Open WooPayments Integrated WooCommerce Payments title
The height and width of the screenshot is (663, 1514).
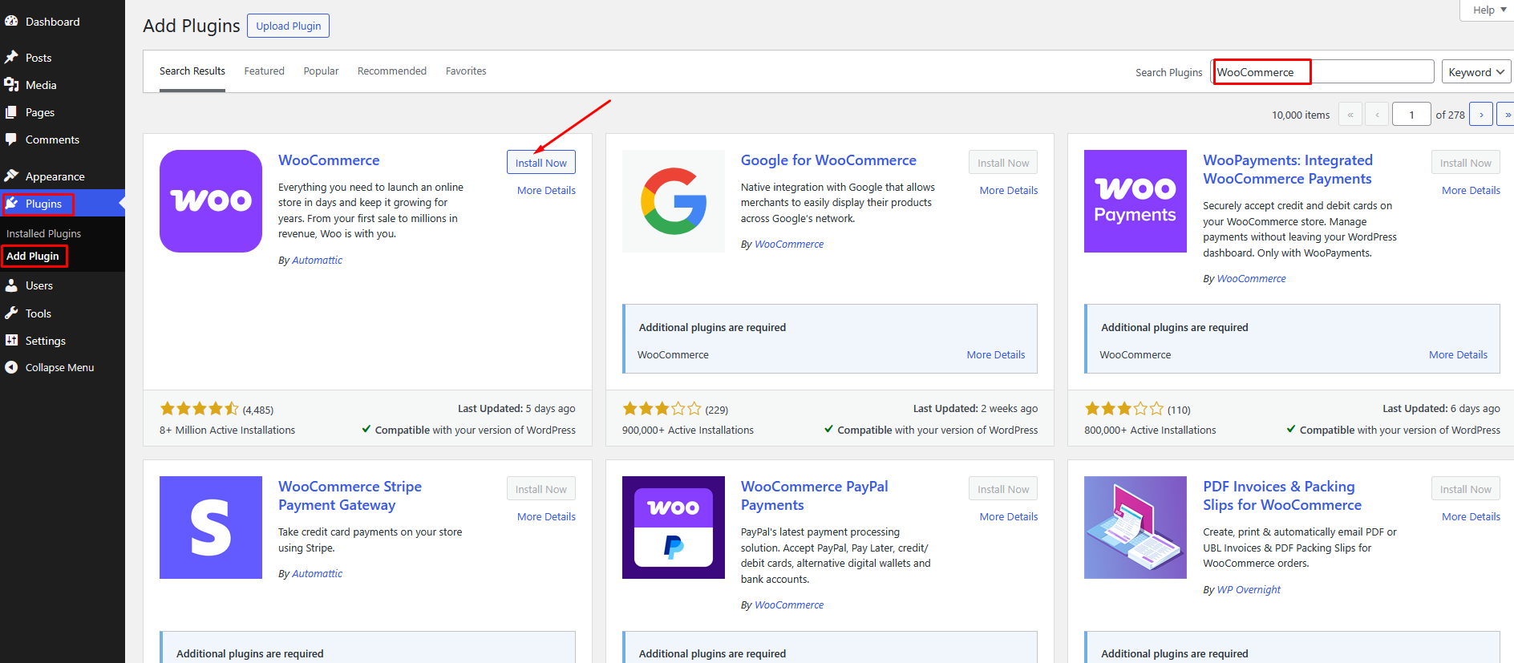coord(1288,169)
